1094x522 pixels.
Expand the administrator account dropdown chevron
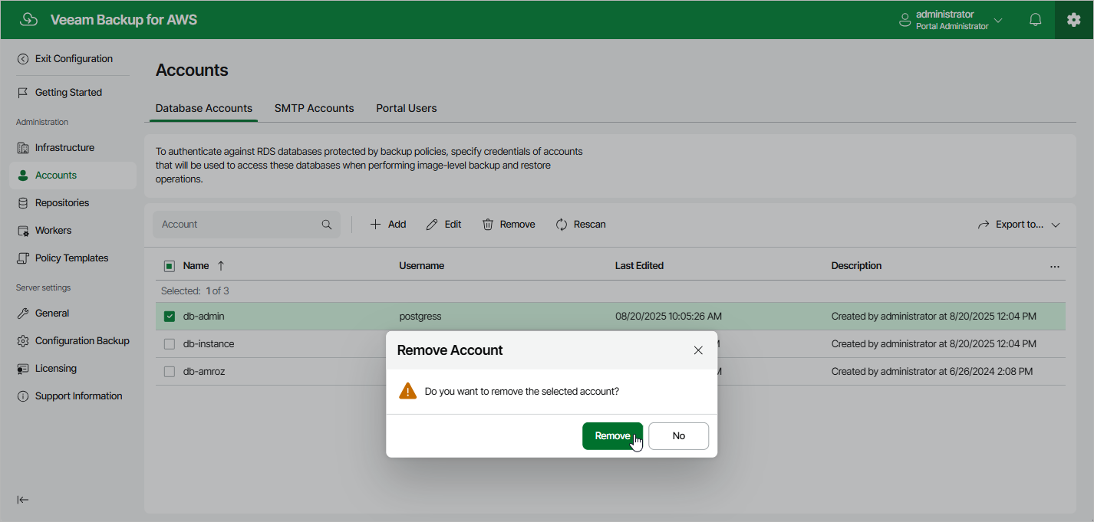[998, 20]
